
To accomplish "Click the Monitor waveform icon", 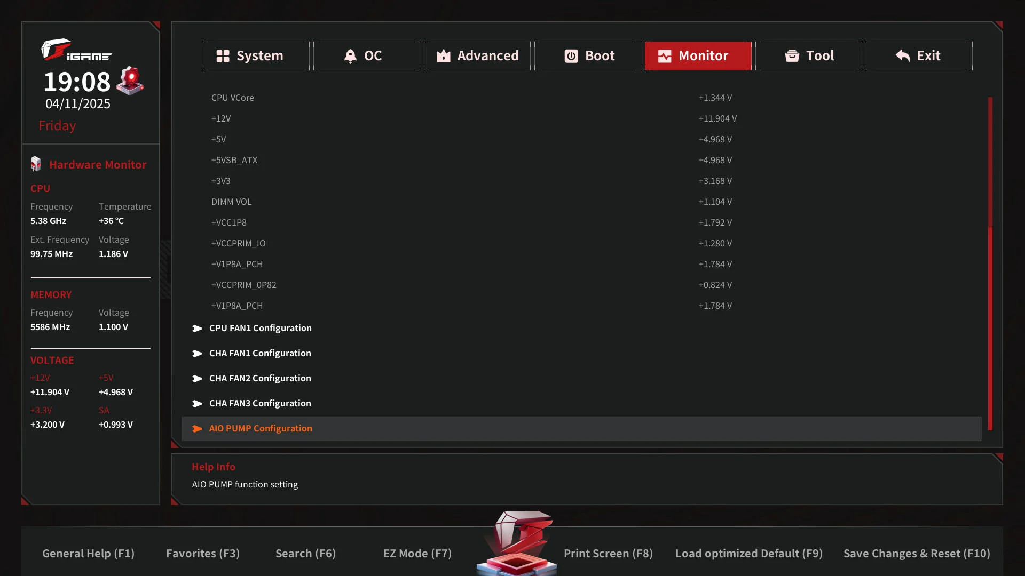I will [x=665, y=56].
